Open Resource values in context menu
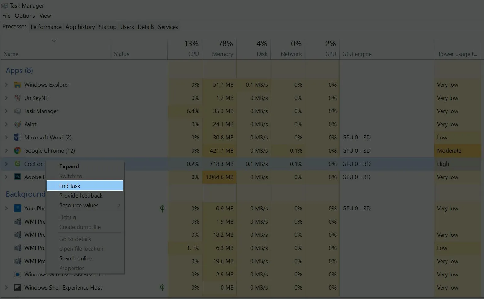484x299 pixels. 85,205
